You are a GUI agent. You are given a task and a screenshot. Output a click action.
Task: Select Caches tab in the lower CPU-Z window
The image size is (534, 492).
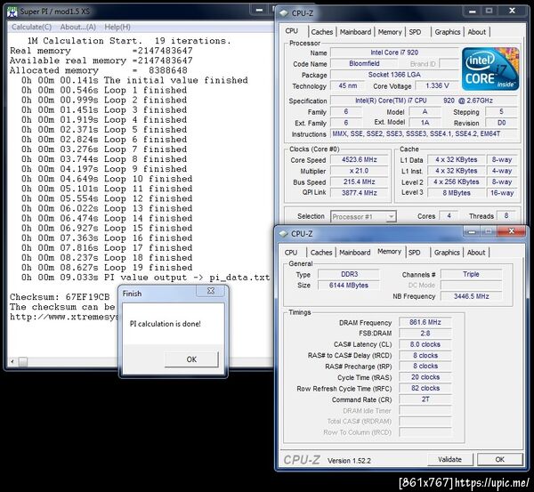tap(321, 253)
